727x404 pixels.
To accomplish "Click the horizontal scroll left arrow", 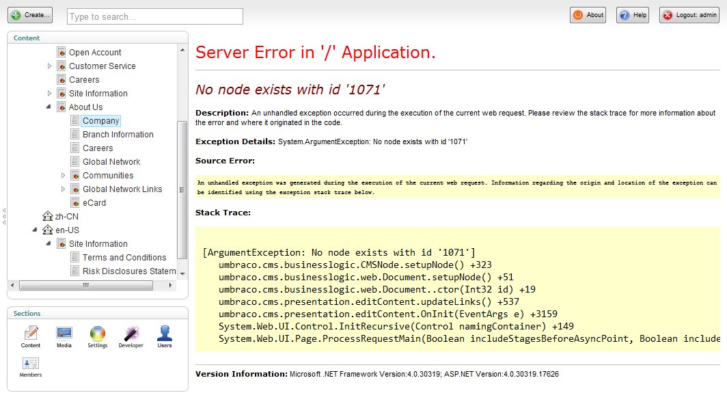I will point(12,285).
